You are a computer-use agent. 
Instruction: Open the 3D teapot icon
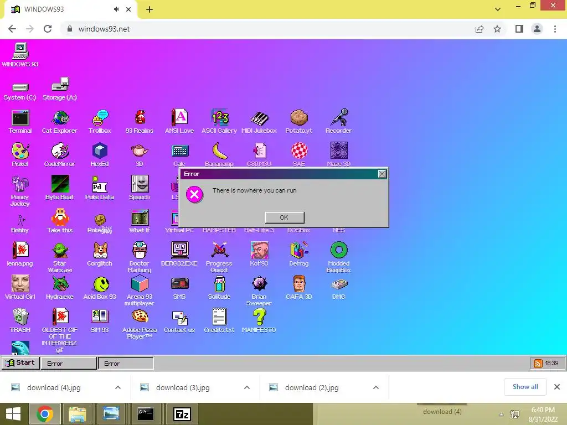140,155
